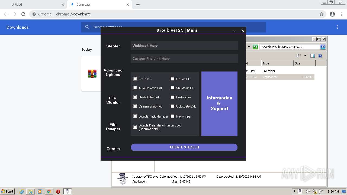This screenshot has height=195, width=347.
Task: Click the Explorer search box
Action: 290,47
